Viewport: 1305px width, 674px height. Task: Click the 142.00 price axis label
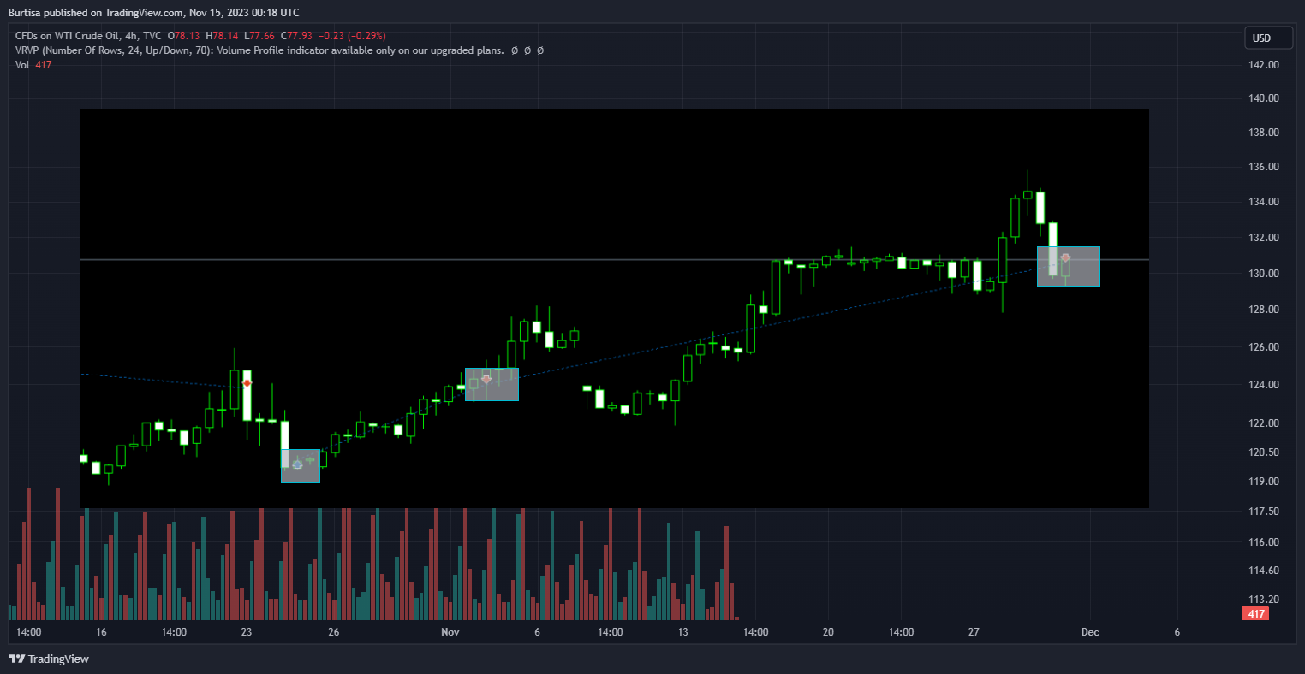(x=1265, y=65)
